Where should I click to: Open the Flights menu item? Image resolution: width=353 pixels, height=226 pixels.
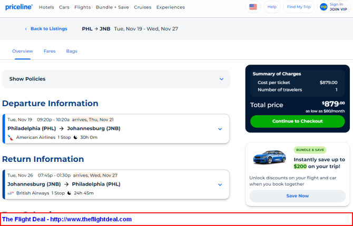tap(83, 7)
